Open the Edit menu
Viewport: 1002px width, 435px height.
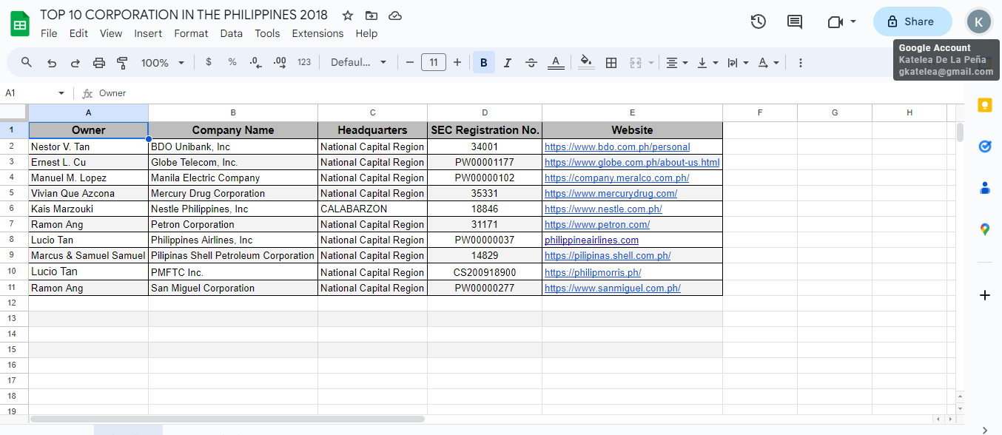pyautogui.click(x=78, y=33)
